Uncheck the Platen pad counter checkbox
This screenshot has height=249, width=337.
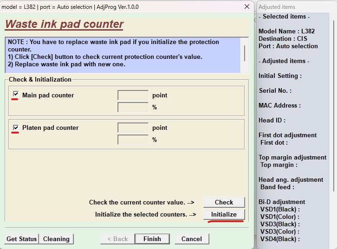click(16, 127)
